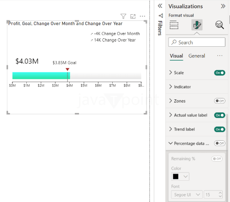
Task: Expand the Filters pane with double chevron
Action: click(x=160, y=6)
